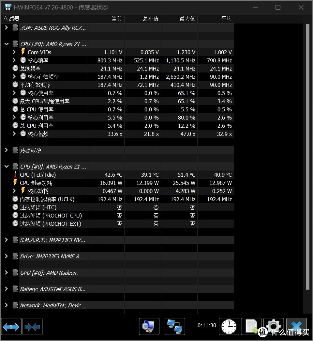The image size is (313, 341).
Task: Collapse the first CPU [#0] AMD Ryzen Z1 group
Action: 7,44
